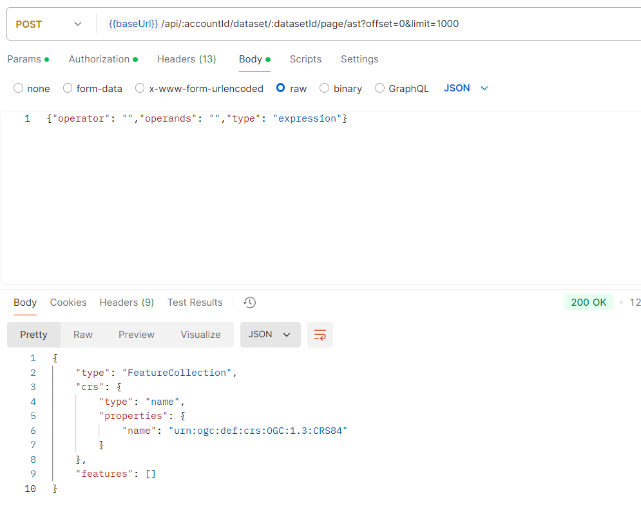This screenshot has height=522, width=641.
Task: Toggle the wrap lines icon
Action: point(320,335)
